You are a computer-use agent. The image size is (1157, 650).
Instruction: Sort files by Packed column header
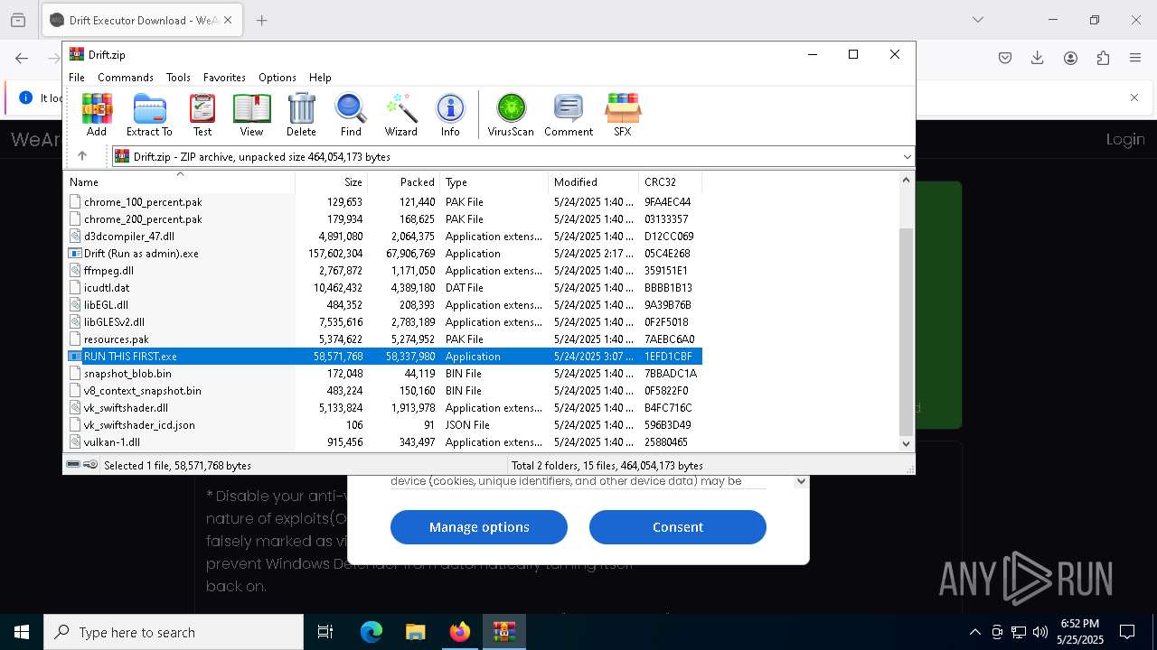(403, 182)
